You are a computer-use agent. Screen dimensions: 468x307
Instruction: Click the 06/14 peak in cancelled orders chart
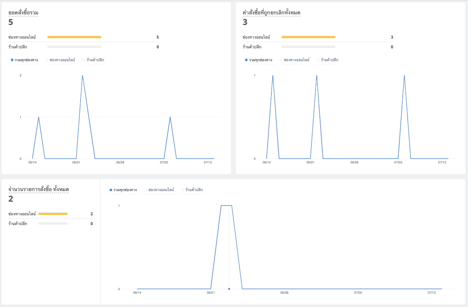tap(273, 76)
